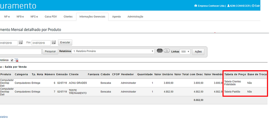Sort by the Tp. Nota column header
The height and width of the screenshot is (122, 275).
click(x=37, y=74)
